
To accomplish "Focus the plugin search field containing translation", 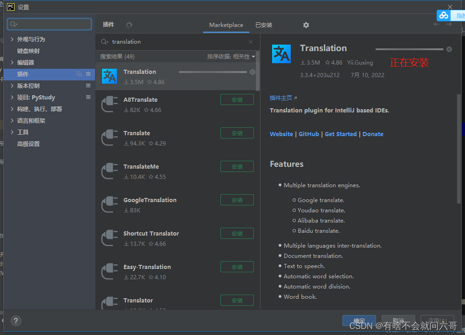I will click(177, 42).
